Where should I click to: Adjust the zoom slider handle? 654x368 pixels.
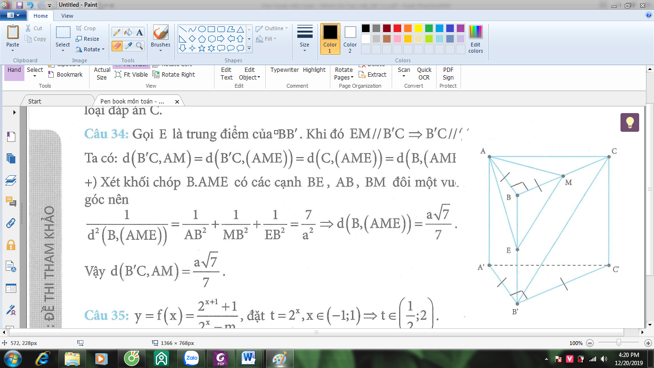tap(619, 343)
